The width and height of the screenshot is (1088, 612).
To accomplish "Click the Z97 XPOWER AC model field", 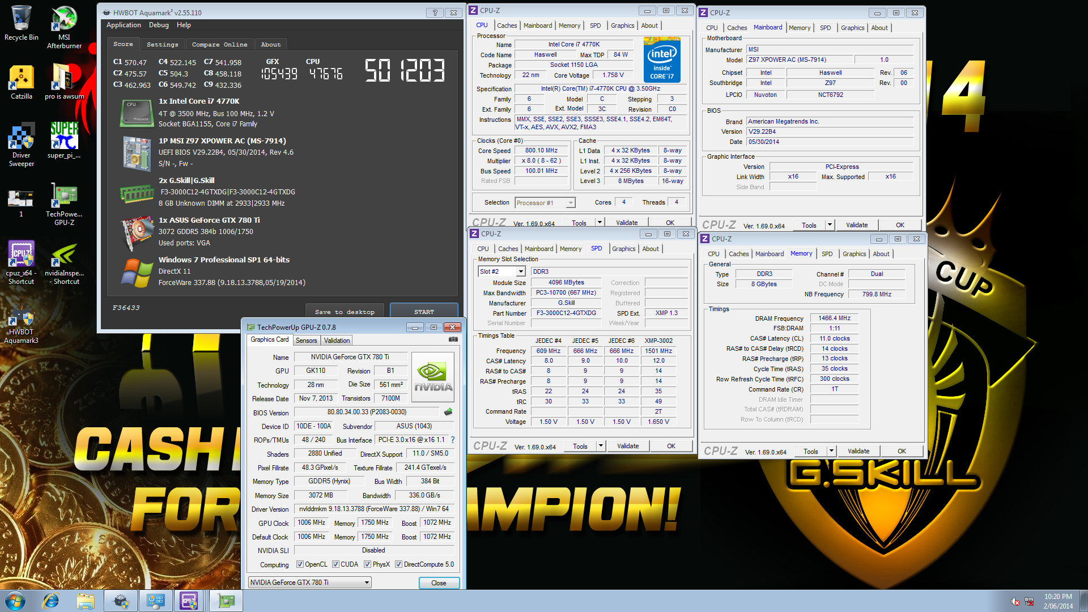I will coord(798,59).
